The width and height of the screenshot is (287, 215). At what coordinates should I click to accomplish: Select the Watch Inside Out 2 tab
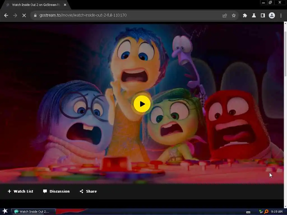(36, 5)
